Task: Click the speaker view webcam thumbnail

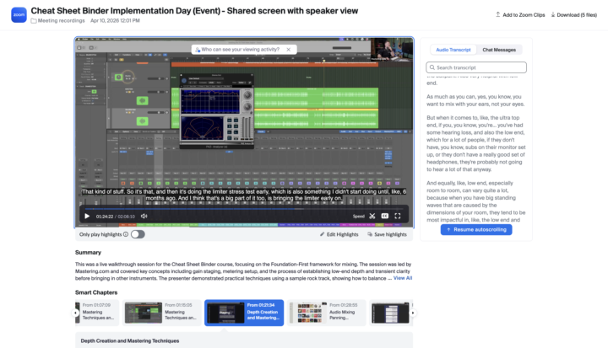Action: click(392, 50)
